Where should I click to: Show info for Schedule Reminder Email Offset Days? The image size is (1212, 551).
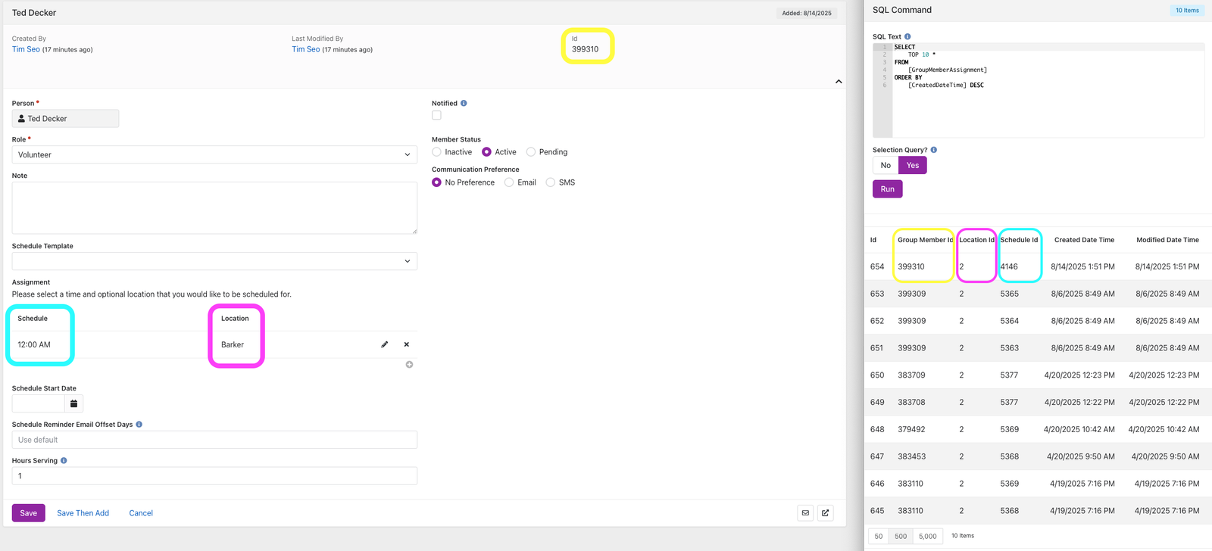click(x=139, y=425)
